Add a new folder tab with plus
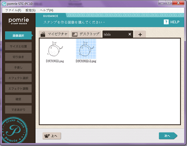This screenshot has width=187, height=146. 140,34
